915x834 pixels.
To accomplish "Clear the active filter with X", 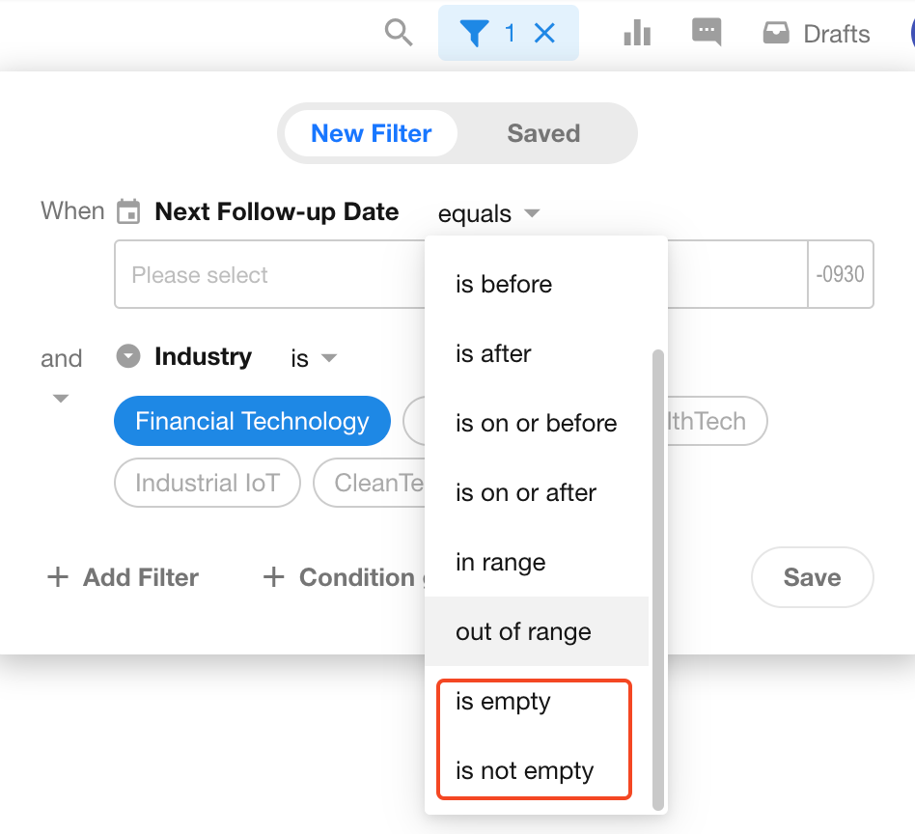I will (544, 34).
